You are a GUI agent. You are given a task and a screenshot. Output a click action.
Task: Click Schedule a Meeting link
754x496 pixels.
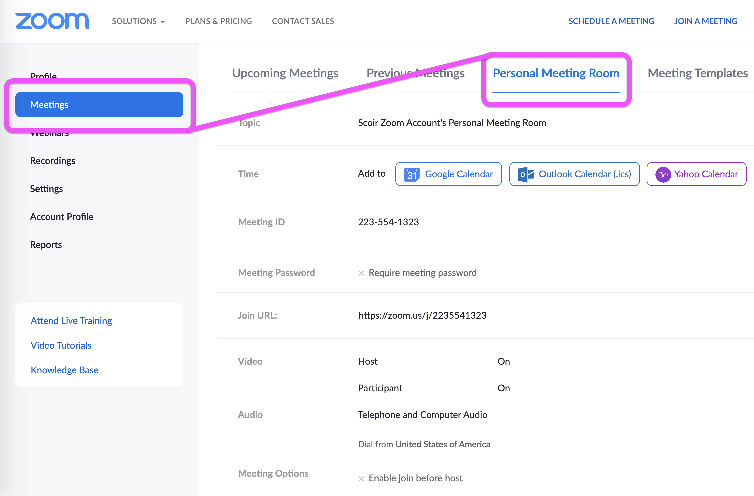tap(611, 21)
